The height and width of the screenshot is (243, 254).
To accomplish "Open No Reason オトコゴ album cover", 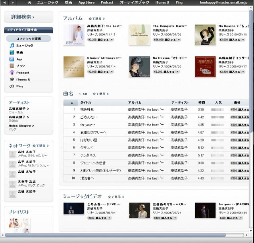I will pos(140,67).
